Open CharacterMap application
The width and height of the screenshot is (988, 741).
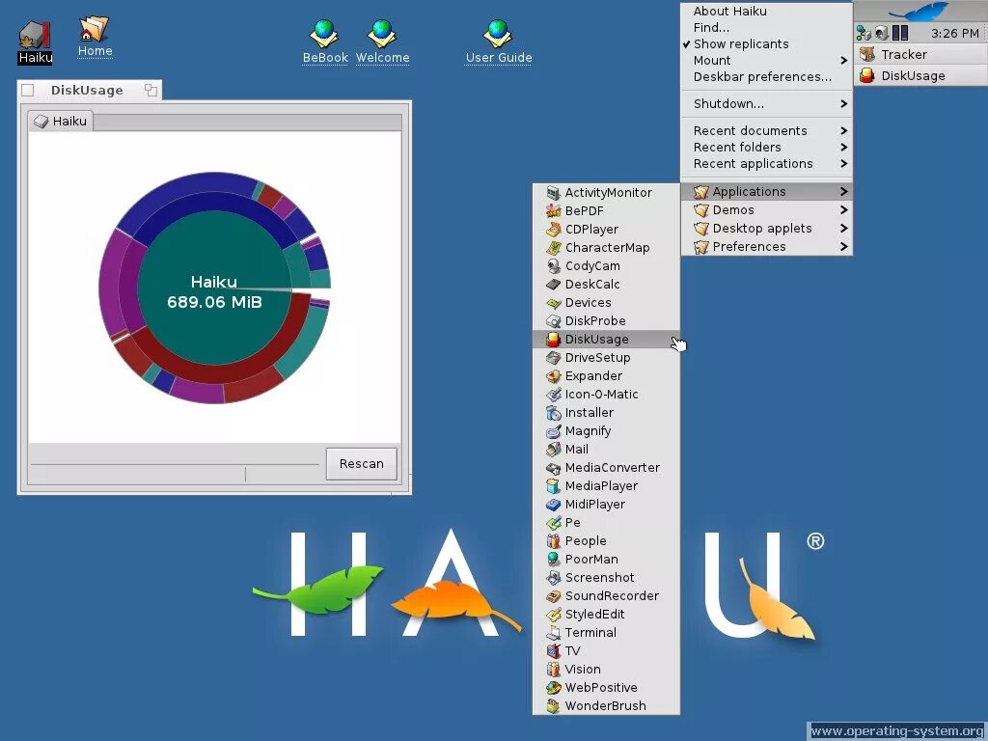(x=606, y=248)
